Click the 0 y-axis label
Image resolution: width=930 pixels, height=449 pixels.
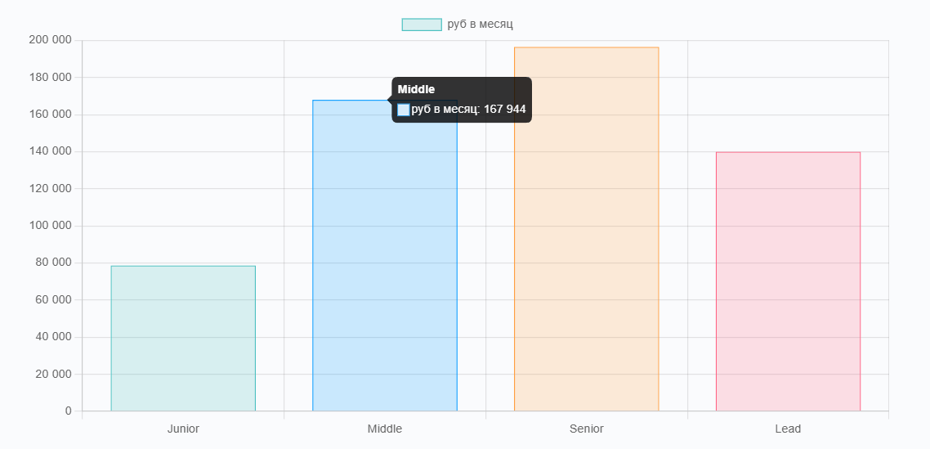click(x=68, y=411)
